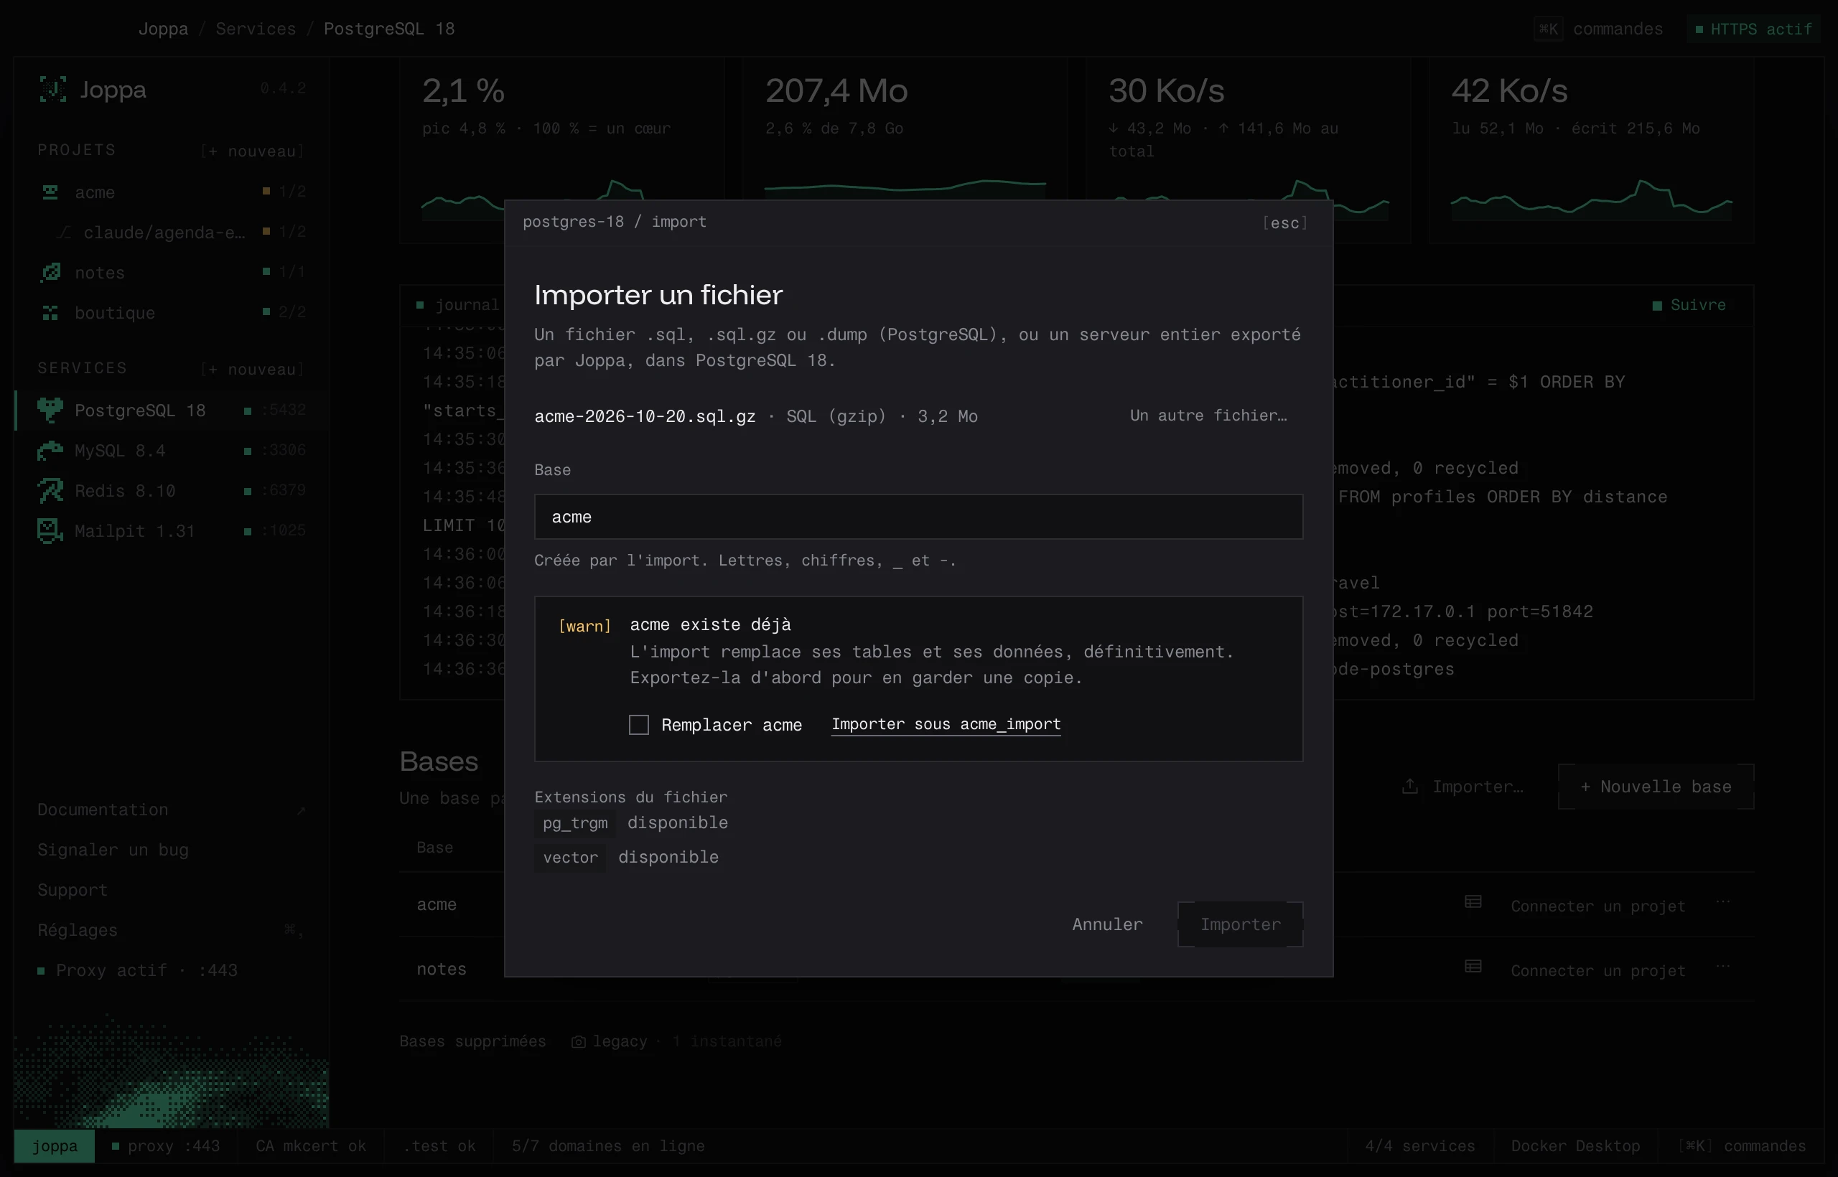Viewport: 1838px width, 1177px height.
Task: Open Support in the sidebar
Action: [x=73, y=890]
